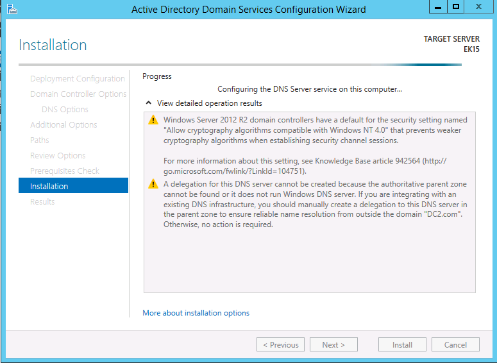Click the Install button
This screenshot has height=363, width=497.
point(402,344)
